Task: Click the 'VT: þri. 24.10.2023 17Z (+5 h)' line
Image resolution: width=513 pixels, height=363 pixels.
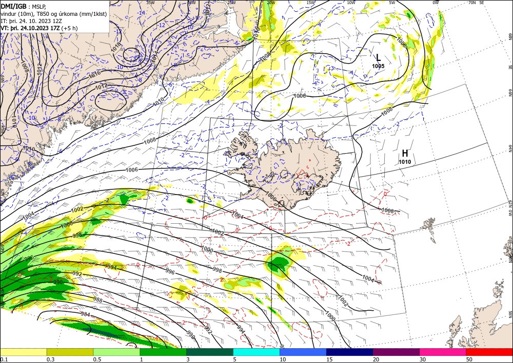Action: point(39,28)
